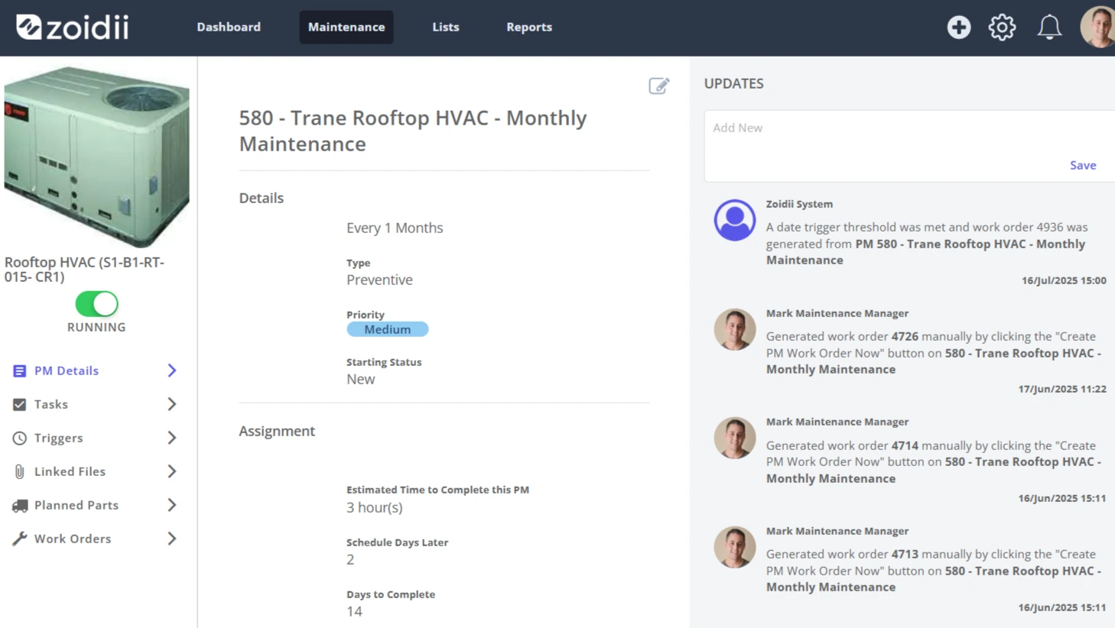Click the Work Orders wrench icon
Image resolution: width=1115 pixels, height=628 pixels.
pos(20,539)
